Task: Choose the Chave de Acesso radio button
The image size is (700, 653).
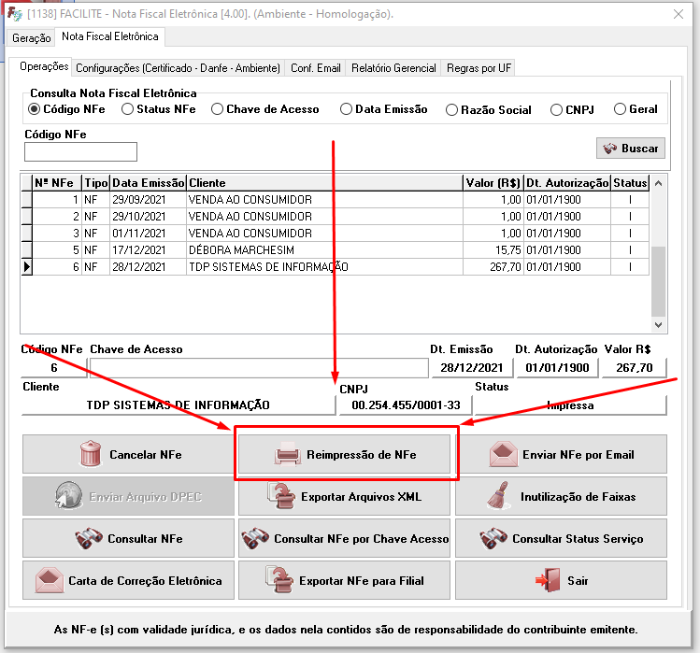Action: 218,109
